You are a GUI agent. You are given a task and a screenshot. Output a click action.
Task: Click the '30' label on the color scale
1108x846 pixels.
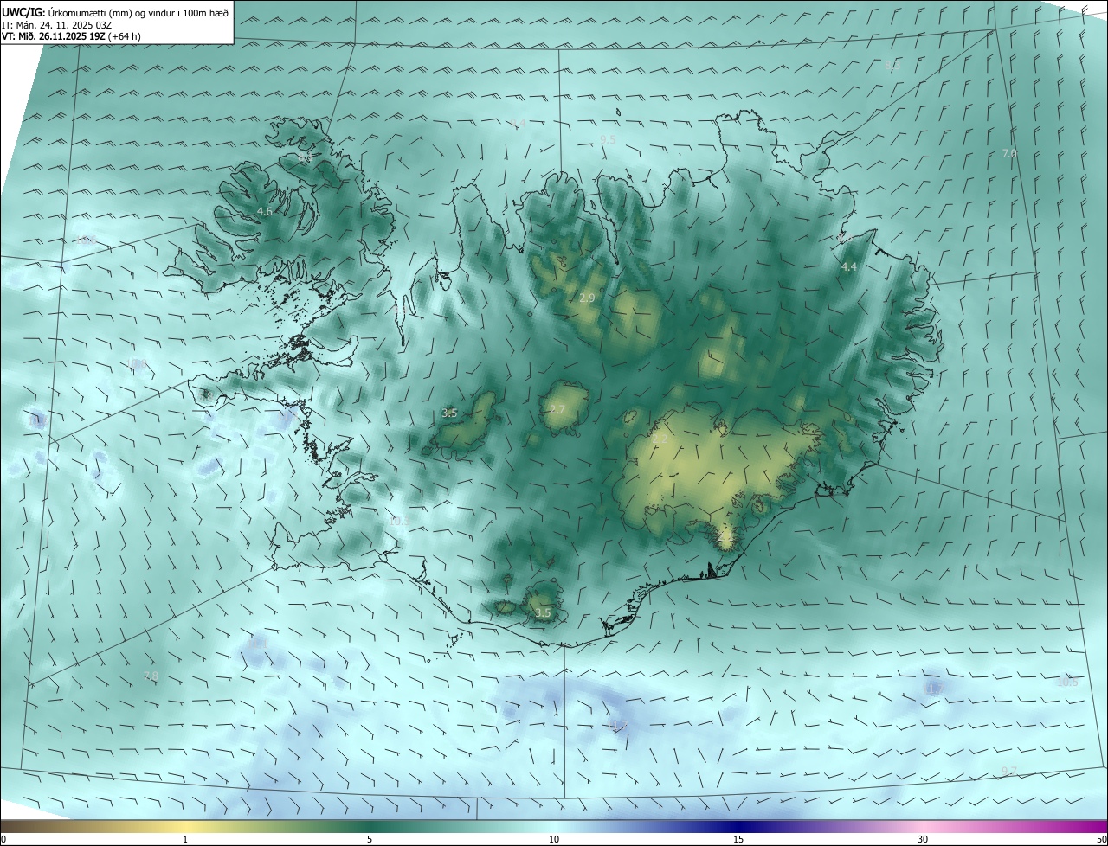(x=923, y=839)
